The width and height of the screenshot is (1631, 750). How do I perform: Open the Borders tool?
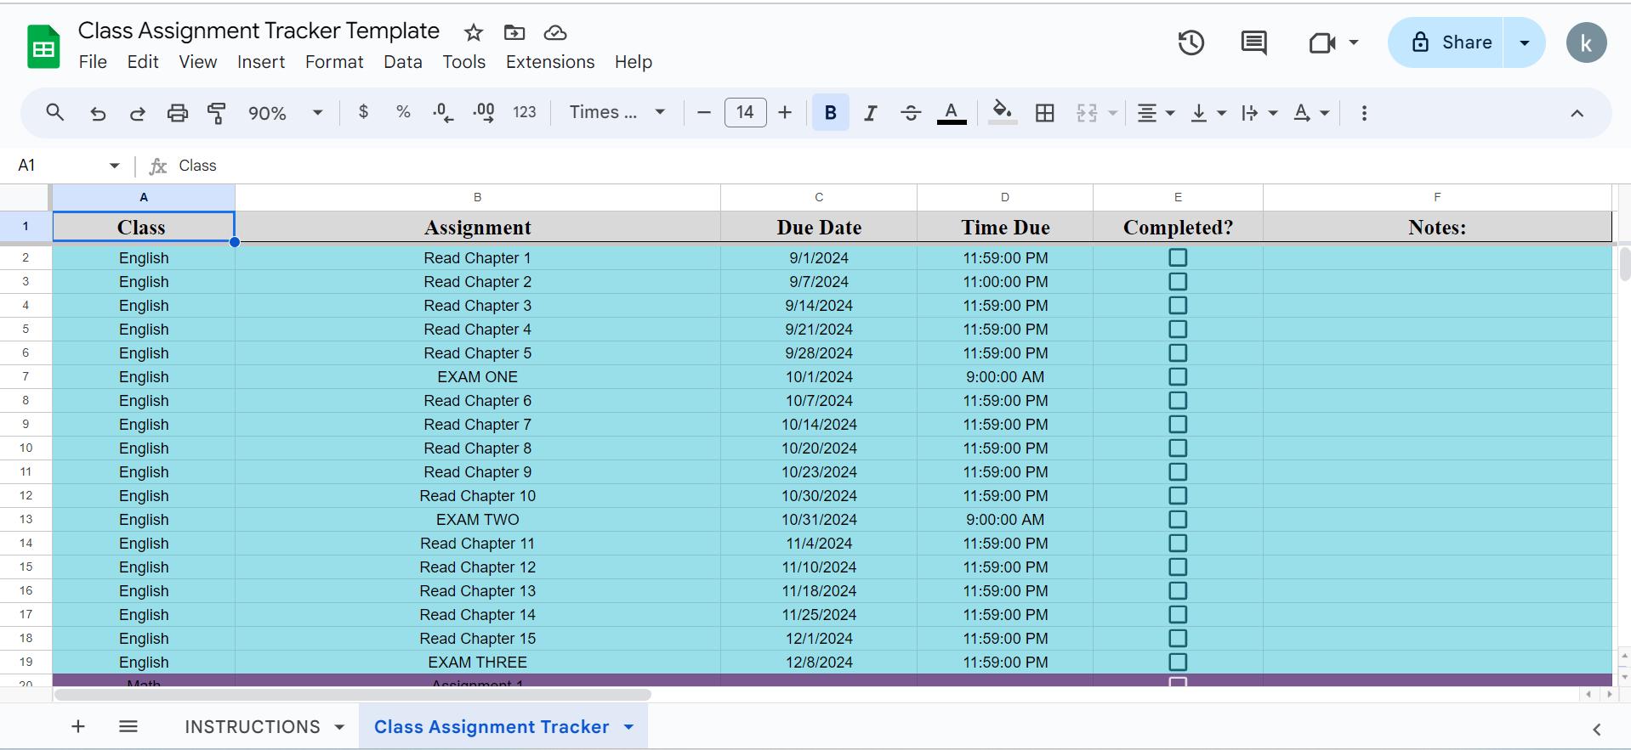(x=1044, y=113)
